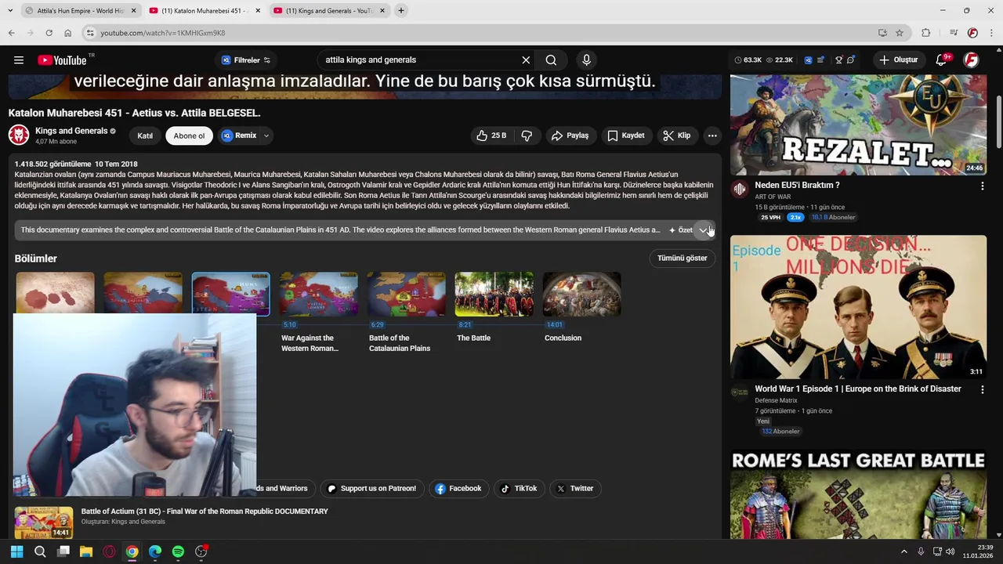The height and width of the screenshot is (564, 1003).
Task: Open more actions three-dot menu under video
Action: [712, 136]
